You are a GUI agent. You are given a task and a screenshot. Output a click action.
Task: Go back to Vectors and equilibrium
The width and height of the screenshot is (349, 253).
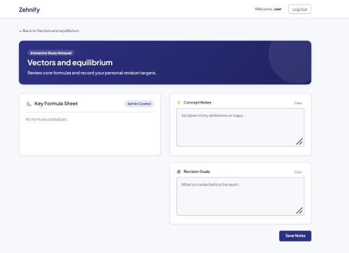[49, 31]
